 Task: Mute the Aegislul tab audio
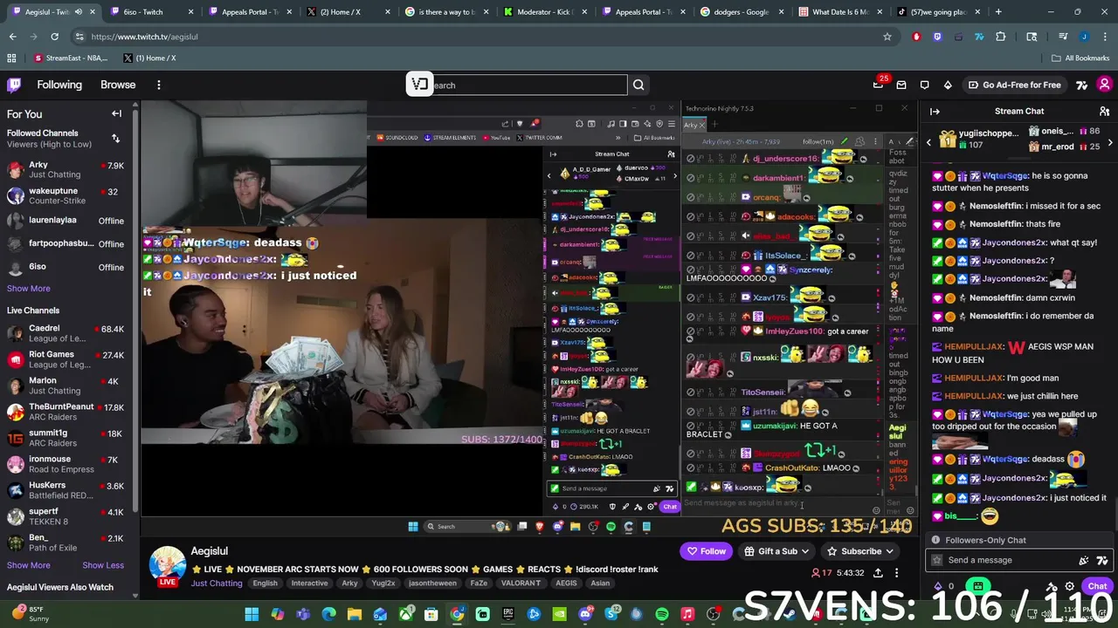pyautogui.click(x=79, y=12)
